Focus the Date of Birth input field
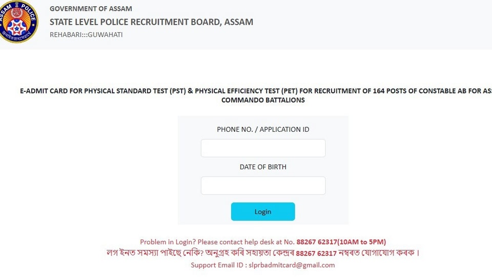 point(263,186)
